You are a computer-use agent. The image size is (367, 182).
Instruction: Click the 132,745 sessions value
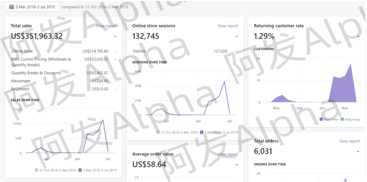click(145, 36)
